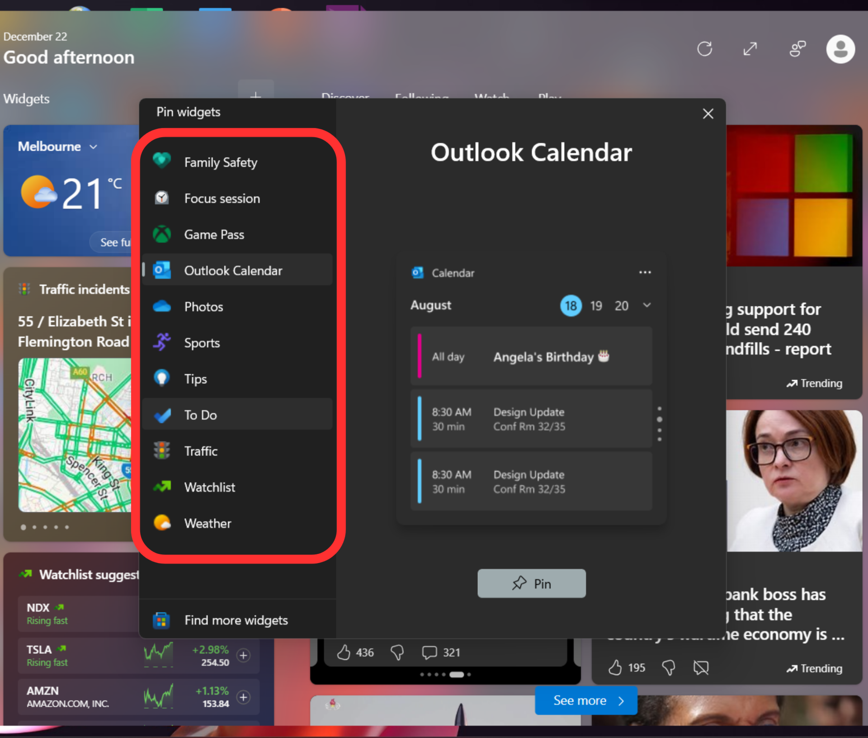The image size is (868, 738).
Task: Select the Game Pass widget
Action: point(214,235)
